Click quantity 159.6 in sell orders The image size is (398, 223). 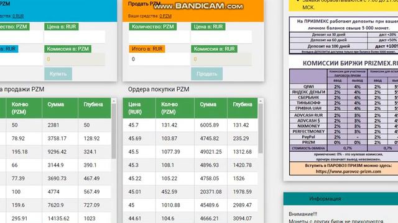pos(18,205)
